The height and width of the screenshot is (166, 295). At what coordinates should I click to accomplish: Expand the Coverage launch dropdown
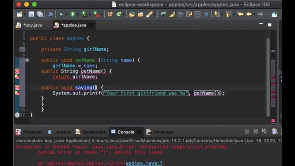point(89,14)
